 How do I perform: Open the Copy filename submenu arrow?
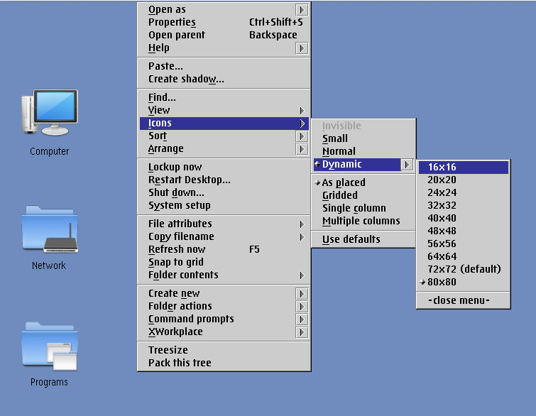[302, 237]
